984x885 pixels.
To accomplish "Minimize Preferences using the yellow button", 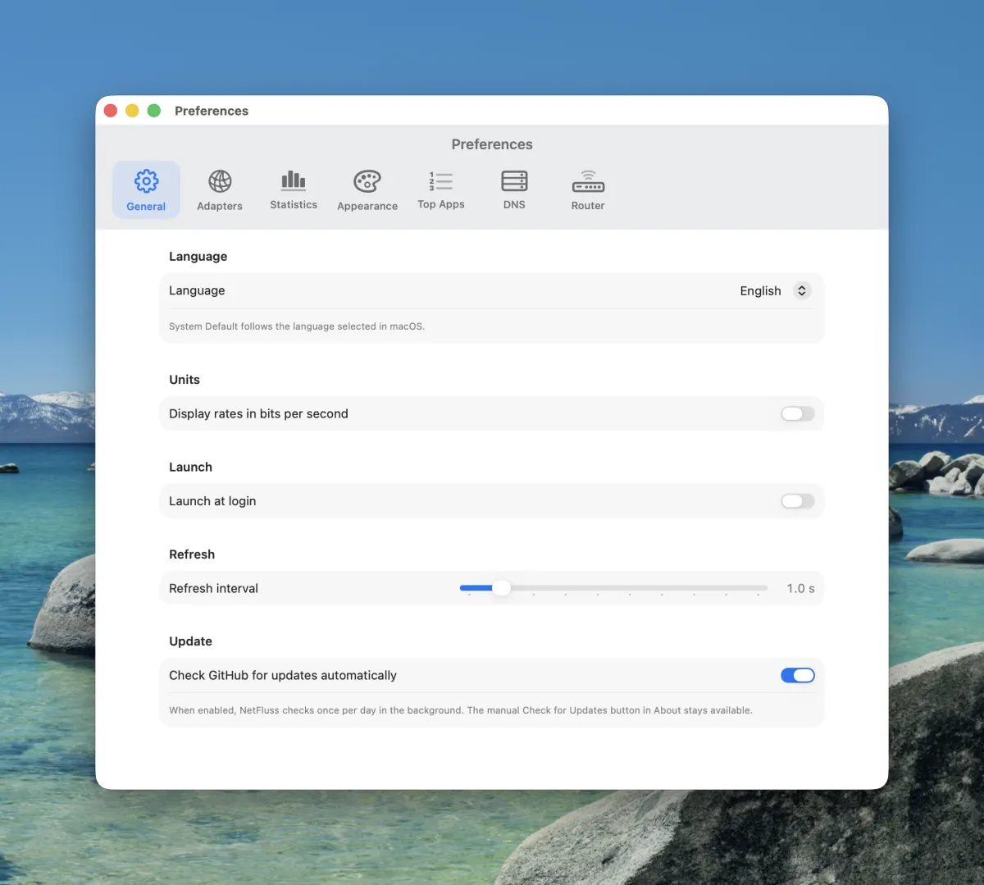I will click(x=132, y=111).
